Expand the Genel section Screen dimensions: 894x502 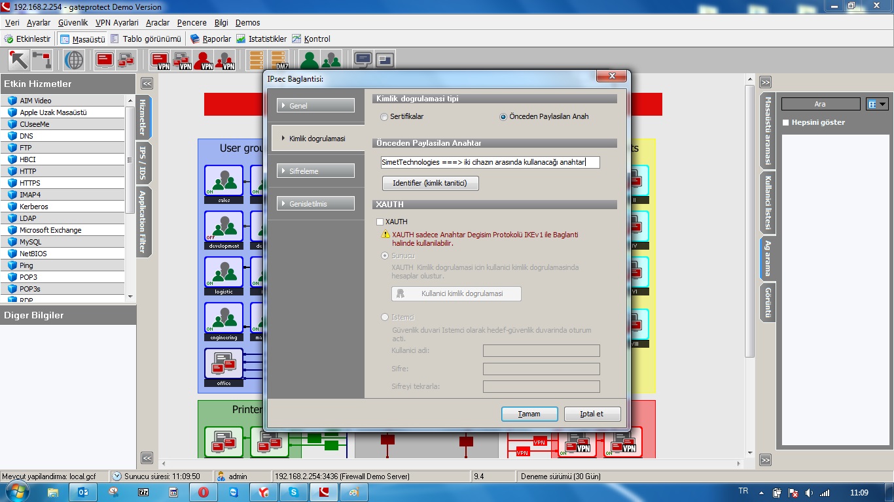click(x=315, y=106)
